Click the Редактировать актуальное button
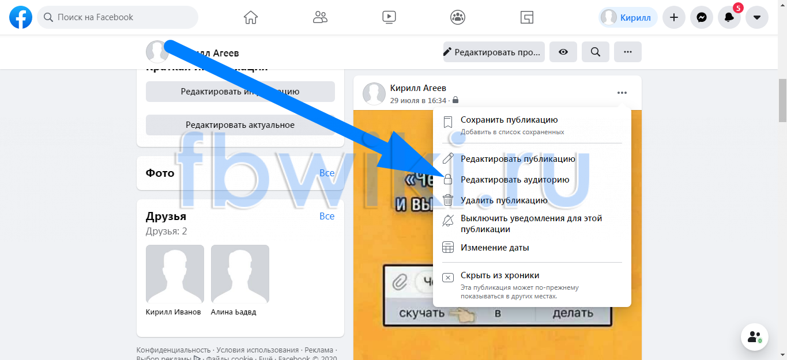Screen dimensions: 787x360 click(240, 125)
